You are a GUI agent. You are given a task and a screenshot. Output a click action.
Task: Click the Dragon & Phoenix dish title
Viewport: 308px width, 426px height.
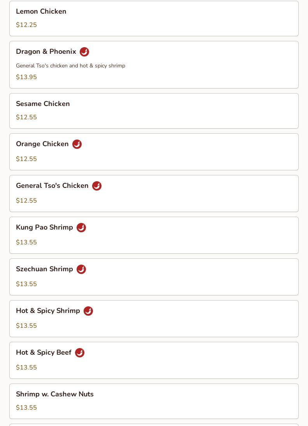(46, 51)
